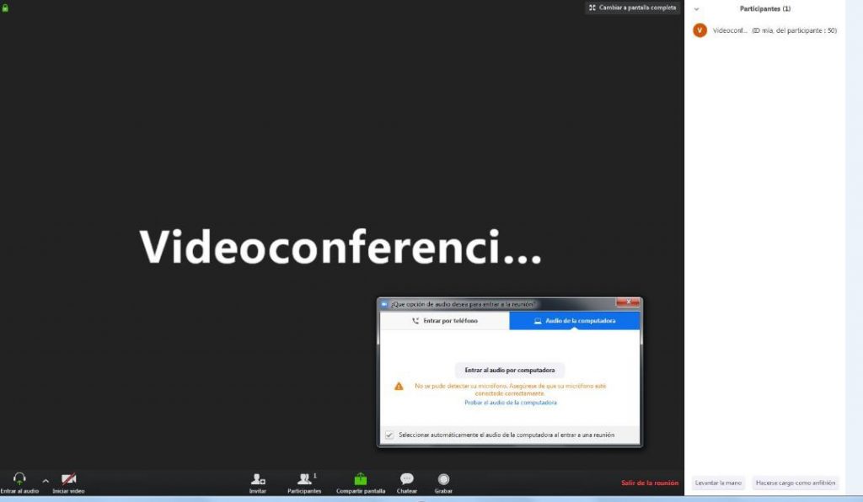The height and width of the screenshot is (502, 863).
Task: Expand audio options arrow beside Entrar al audio
Action: point(46,480)
